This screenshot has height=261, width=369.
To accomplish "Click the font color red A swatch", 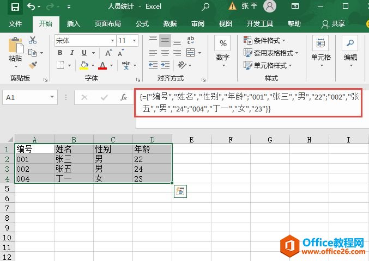I will tap(102, 65).
